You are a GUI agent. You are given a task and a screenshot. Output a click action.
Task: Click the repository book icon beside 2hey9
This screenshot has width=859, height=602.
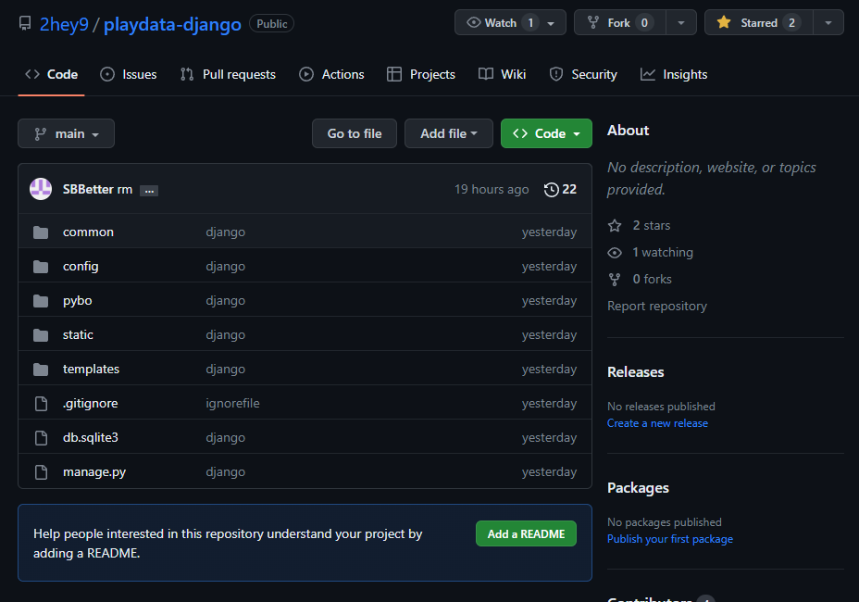pos(25,23)
